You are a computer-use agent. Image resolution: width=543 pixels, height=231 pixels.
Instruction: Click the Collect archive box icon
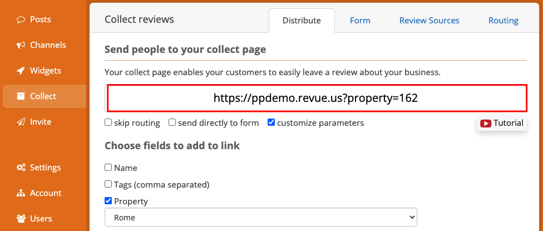coord(21,96)
